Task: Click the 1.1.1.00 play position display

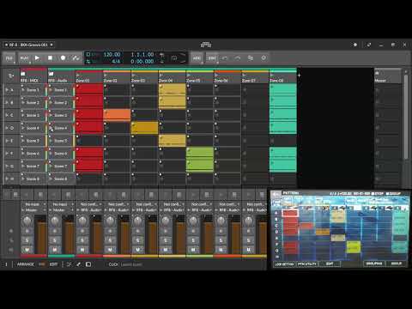Action: [142, 54]
